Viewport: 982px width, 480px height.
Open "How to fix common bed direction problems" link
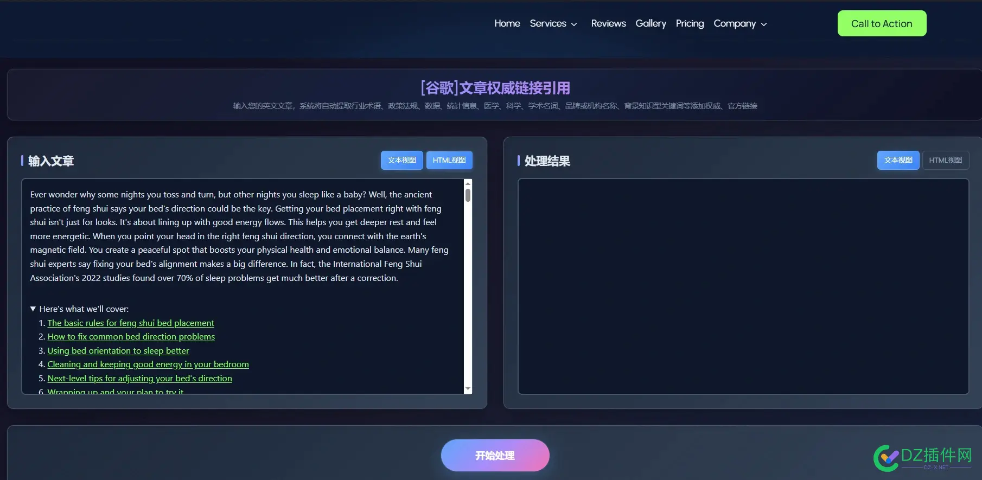(131, 336)
